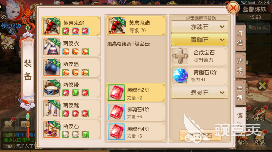The width and height of the screenshot is (272, 152).
Task: Tap the 青幽石1阶 blue gem icon
Action: (x=180, y=75)
